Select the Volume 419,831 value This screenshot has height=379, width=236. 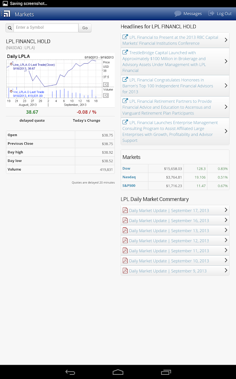106,169
